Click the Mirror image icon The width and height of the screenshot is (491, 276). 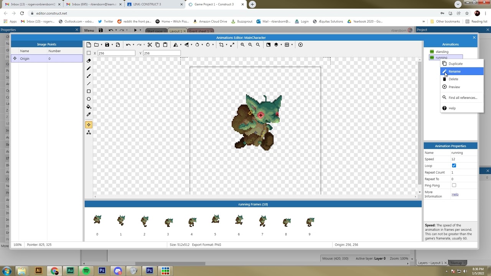(175, 45)
